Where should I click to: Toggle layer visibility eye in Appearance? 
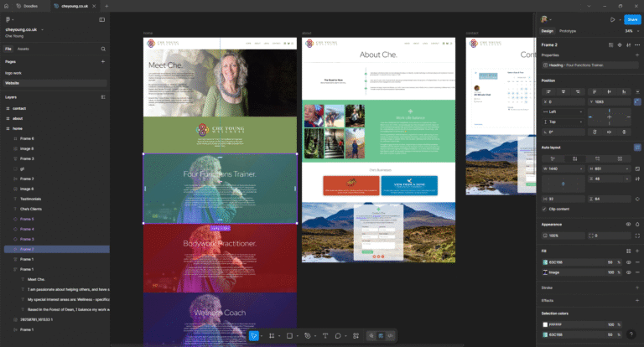pos(628,225)
